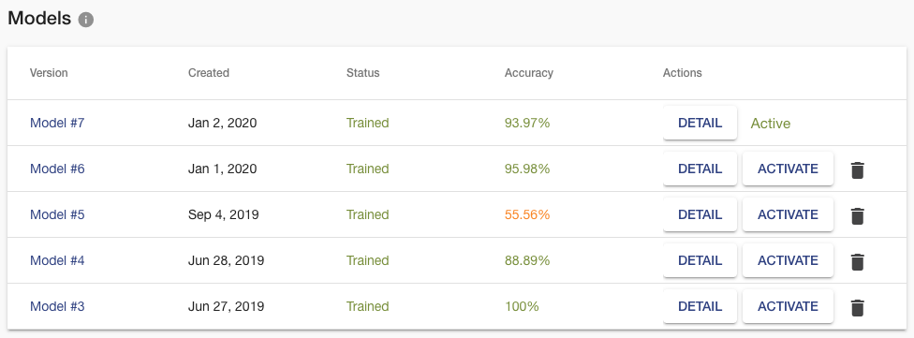The height and width of the screenshot is (338, 914).
Task: Delete Model #4 with trash icon
Action: pos(857,261)
